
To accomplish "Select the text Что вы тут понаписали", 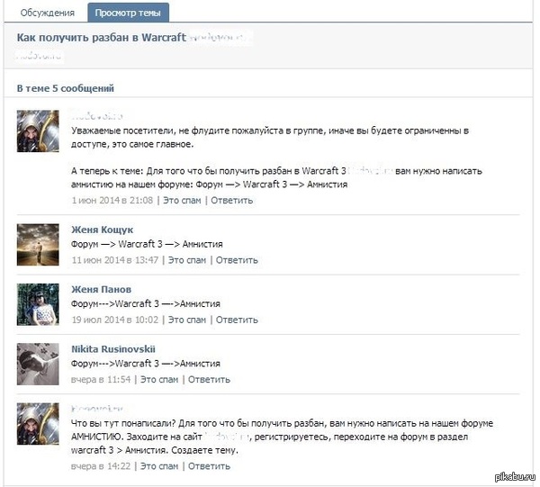I will pos(123,423).
